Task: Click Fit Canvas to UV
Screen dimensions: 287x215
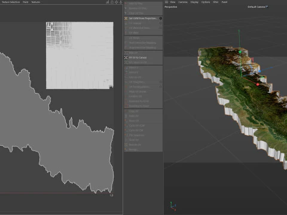Action: tap(143, 62)
